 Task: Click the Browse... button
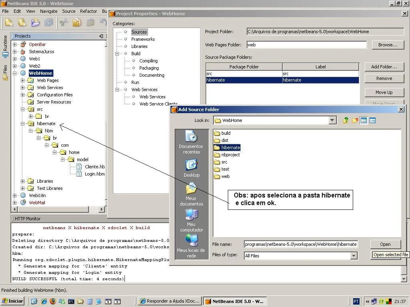[x=388, y=45]
